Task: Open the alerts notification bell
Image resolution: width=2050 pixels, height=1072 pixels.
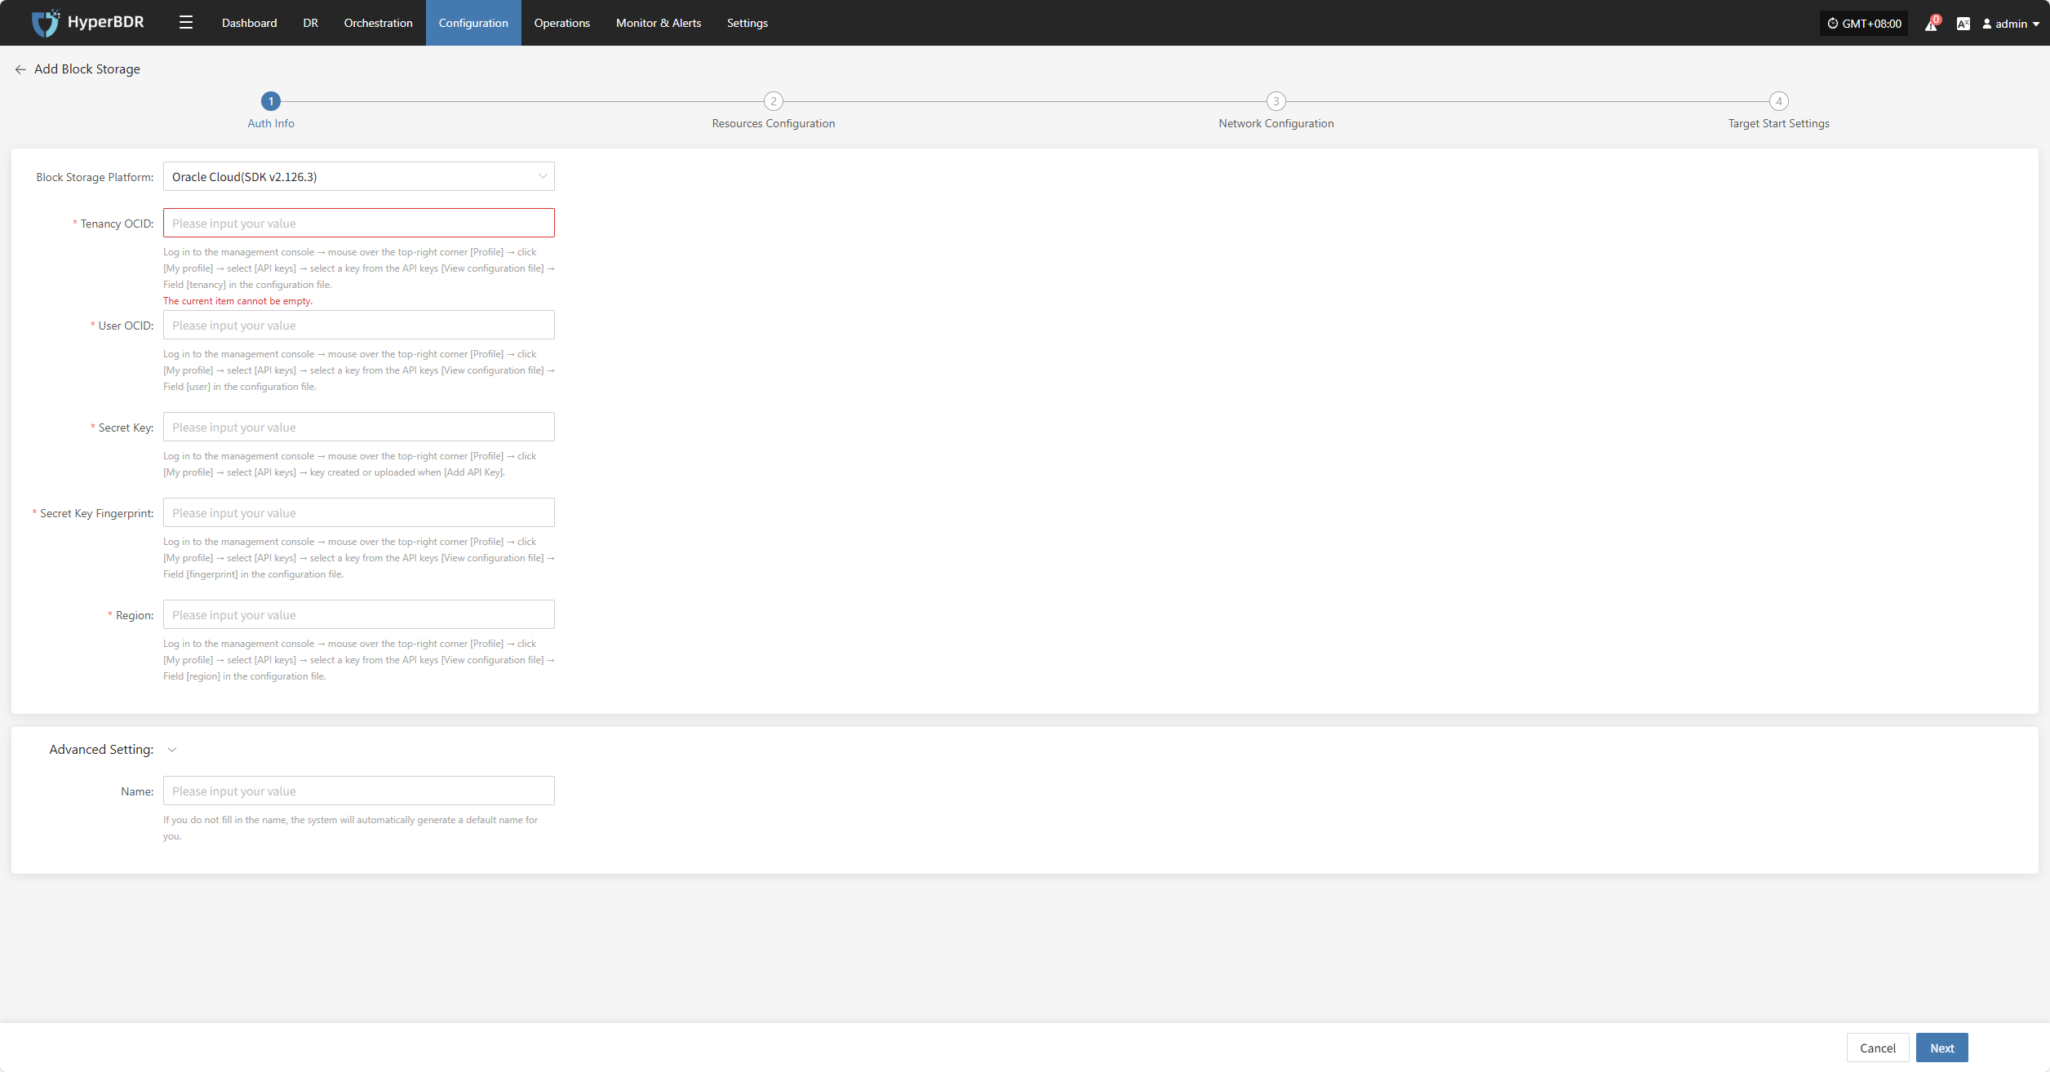Action: 1931,24
